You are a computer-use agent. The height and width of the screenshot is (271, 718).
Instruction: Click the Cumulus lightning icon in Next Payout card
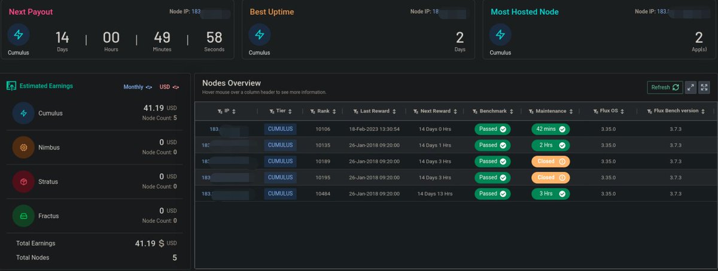pyautogui.click(x=19, y=35)
